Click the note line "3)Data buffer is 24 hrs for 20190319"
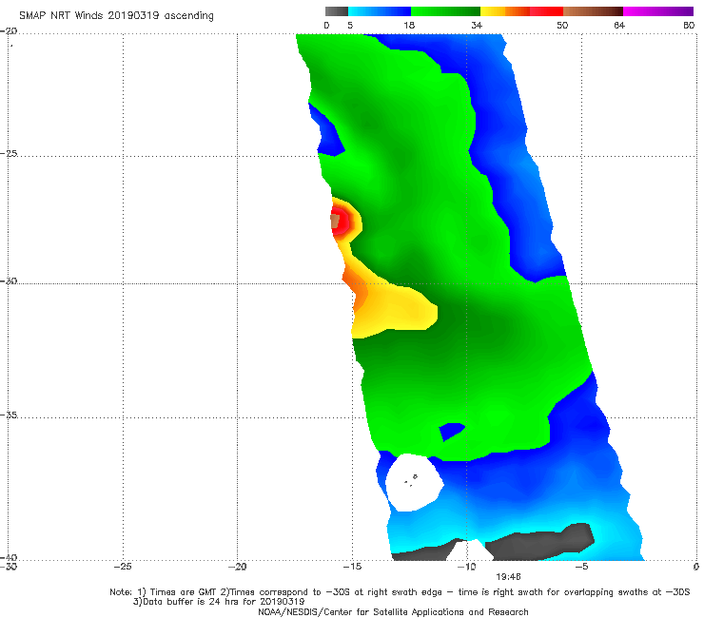Image resolution: width=704 pixels, height=618 pixels. [219, 602]
